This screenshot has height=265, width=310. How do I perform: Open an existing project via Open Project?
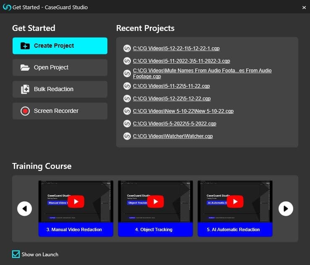tap(60, 68)
